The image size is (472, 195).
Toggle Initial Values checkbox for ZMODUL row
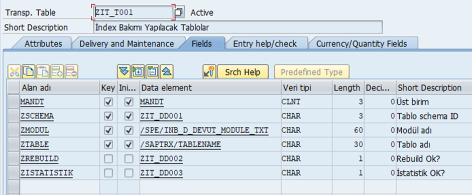[129, 130]
